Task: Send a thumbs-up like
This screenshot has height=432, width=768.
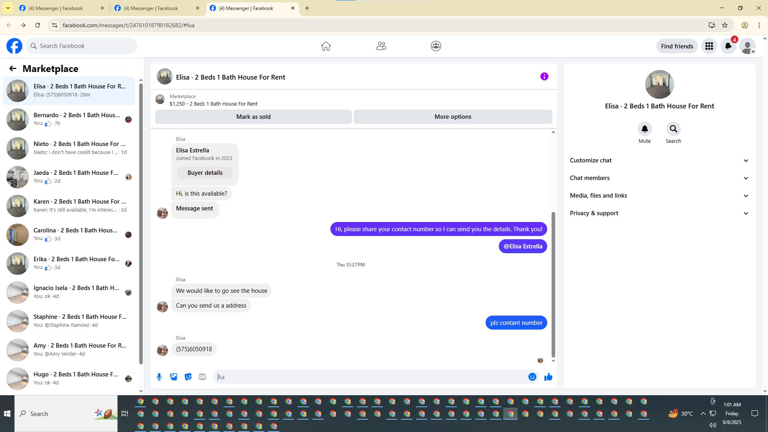Action: point(548,377)
